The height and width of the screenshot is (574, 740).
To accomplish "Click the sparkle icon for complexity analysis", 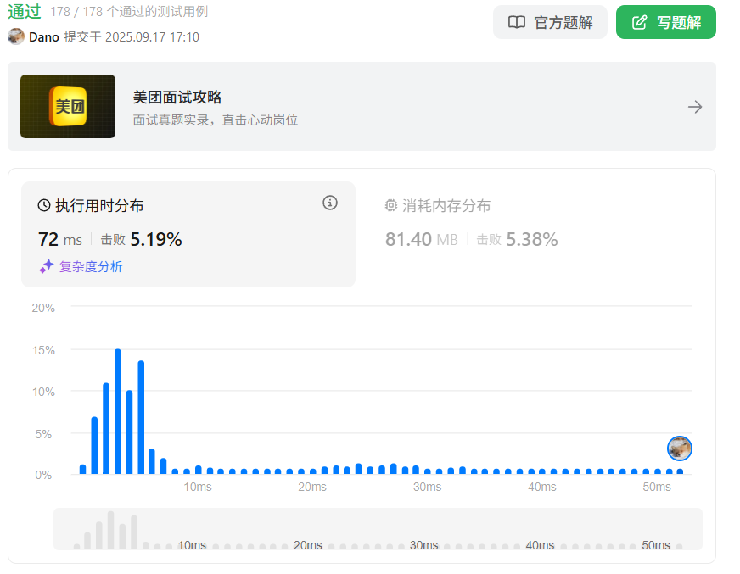I will click(x=47, y=266).
